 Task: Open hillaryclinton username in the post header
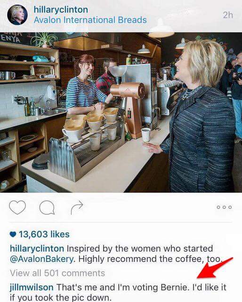61,9
